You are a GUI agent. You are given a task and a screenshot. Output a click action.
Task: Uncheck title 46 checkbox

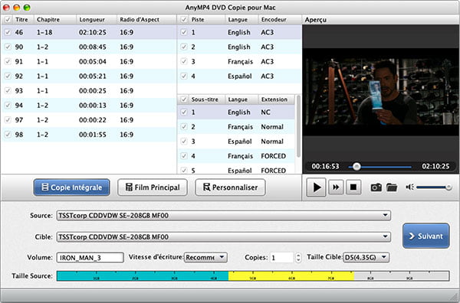point(8,32)
